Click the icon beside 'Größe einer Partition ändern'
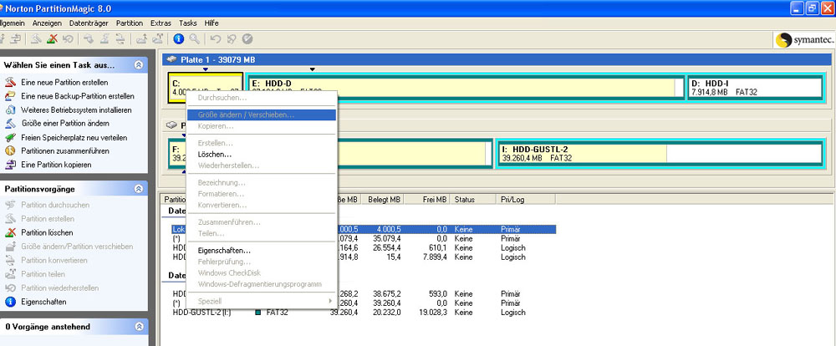836x346 pixels. click(11, 124)
